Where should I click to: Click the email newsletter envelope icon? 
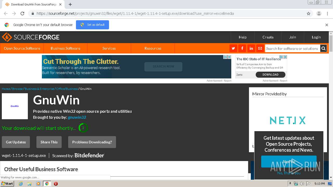click(x=260, y=48)
